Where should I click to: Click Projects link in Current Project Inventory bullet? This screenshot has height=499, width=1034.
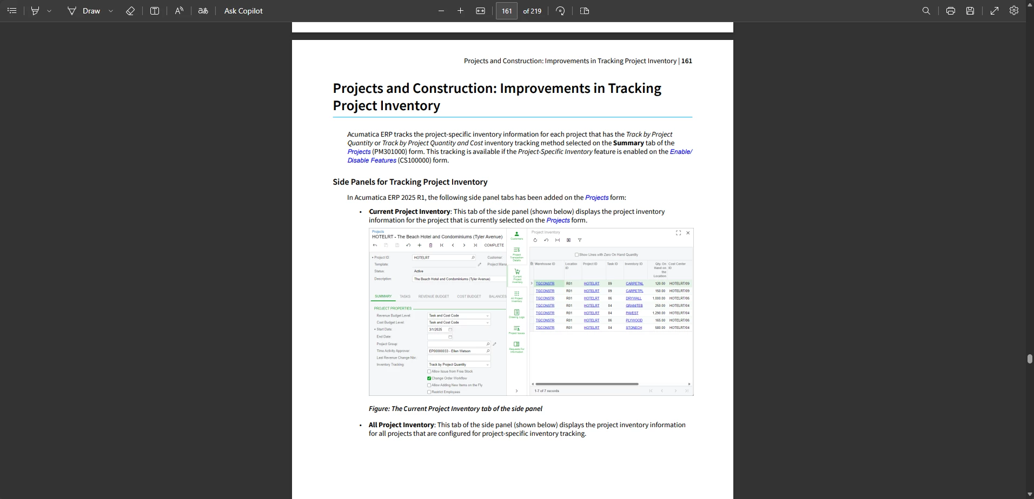[x=558, y=220]
